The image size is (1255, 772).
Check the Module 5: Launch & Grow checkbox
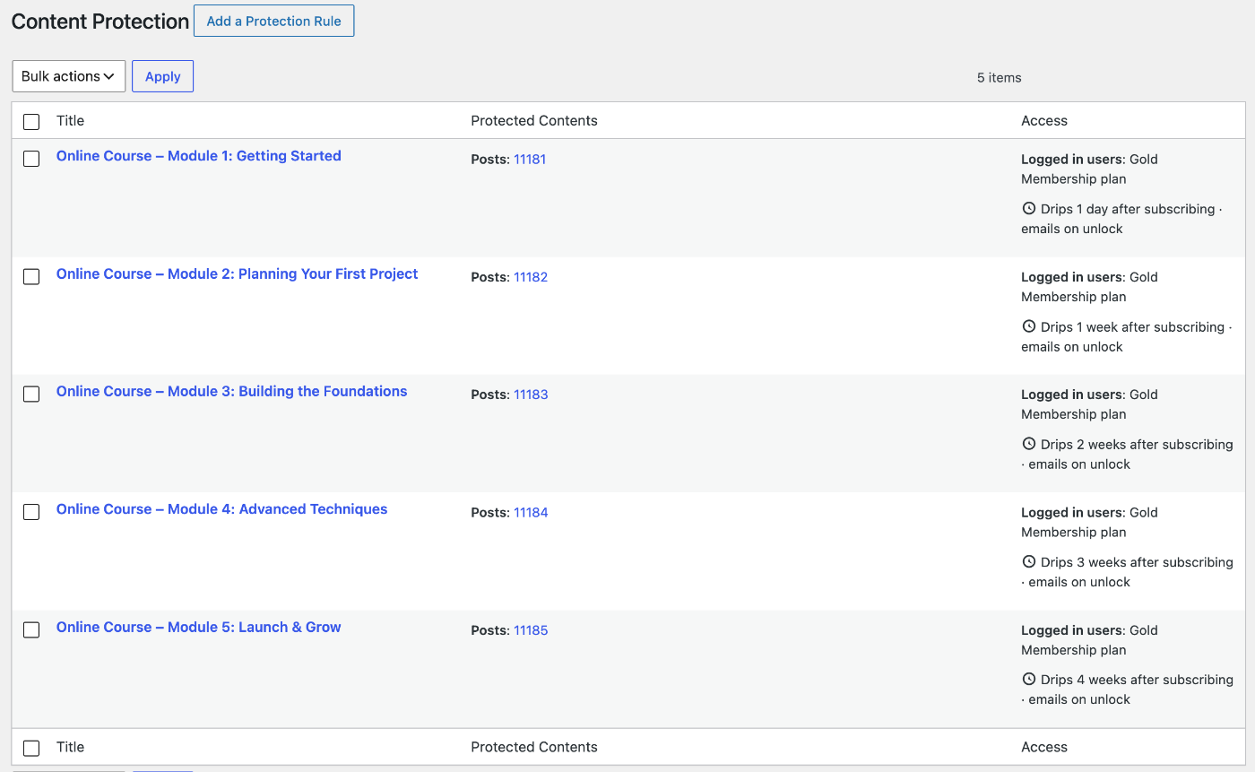[x=31, y=629]
